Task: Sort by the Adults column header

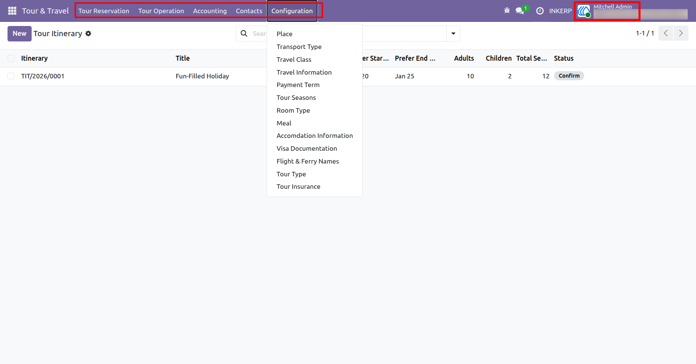Action: tap(464, 58)
